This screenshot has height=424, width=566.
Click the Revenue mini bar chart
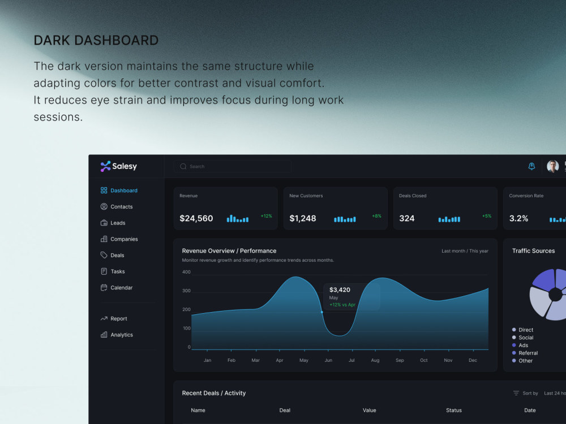238,218
